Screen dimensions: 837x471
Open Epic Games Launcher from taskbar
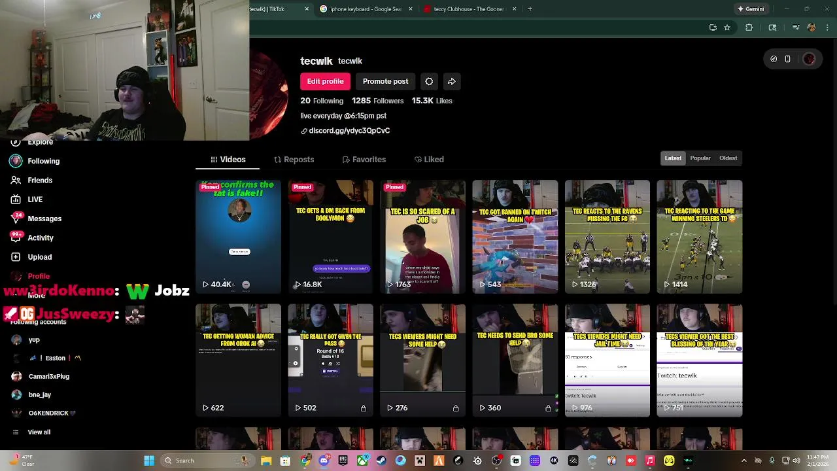click(343, 461)
